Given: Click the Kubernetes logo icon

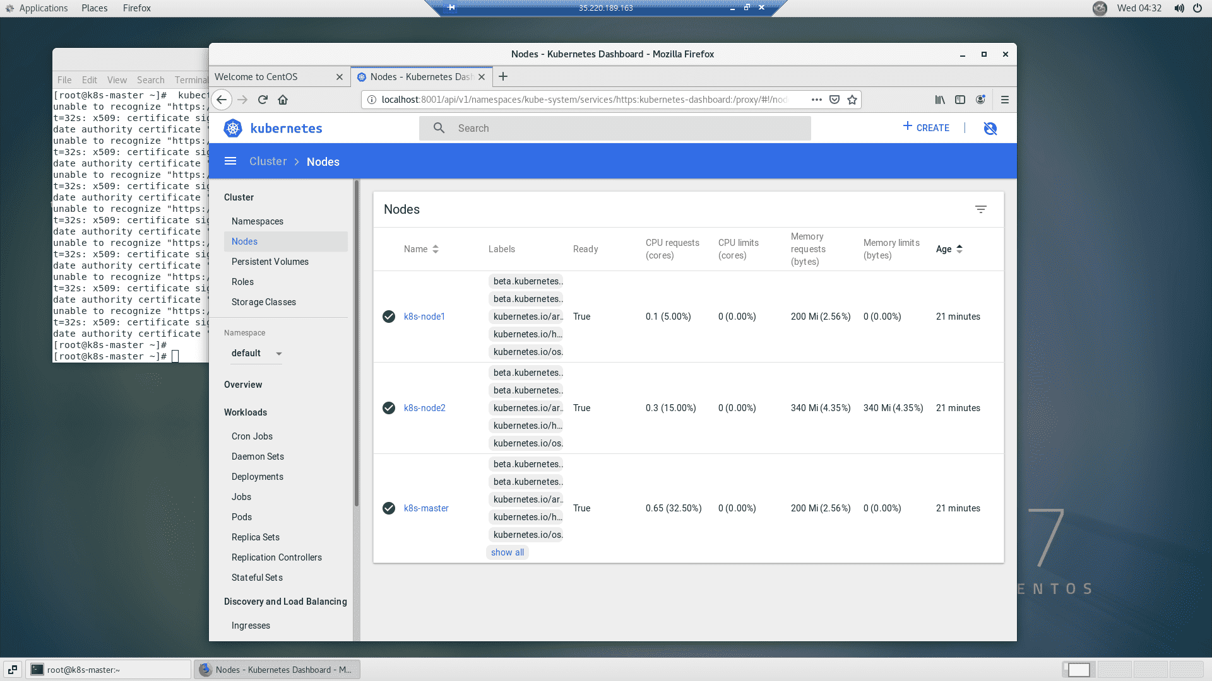Looking at the screenshot, I should point(233,128).
